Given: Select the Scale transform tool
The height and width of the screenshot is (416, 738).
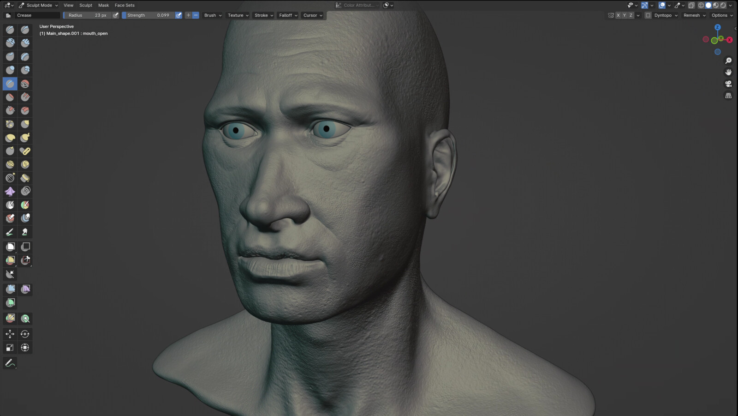Looking at the screenshot, I should pyautogui.click(x=10, y=348).
